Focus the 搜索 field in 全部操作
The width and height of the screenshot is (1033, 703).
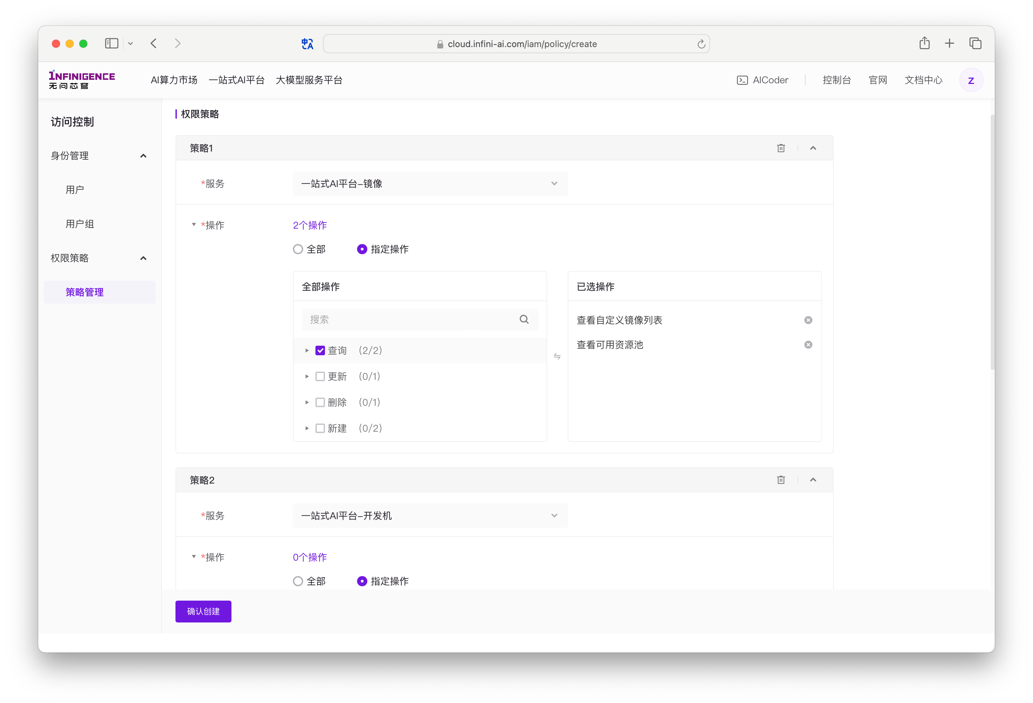coord(420,319)
